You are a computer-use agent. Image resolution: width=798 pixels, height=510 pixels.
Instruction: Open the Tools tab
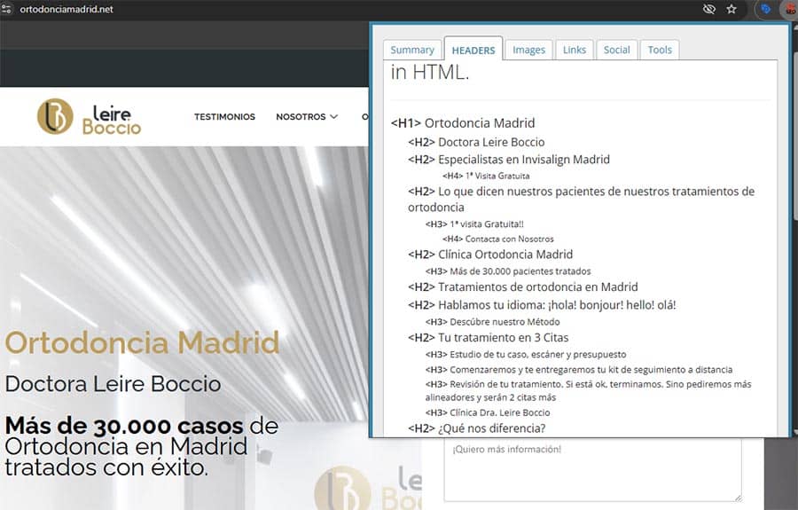click(x=660, y=50)
